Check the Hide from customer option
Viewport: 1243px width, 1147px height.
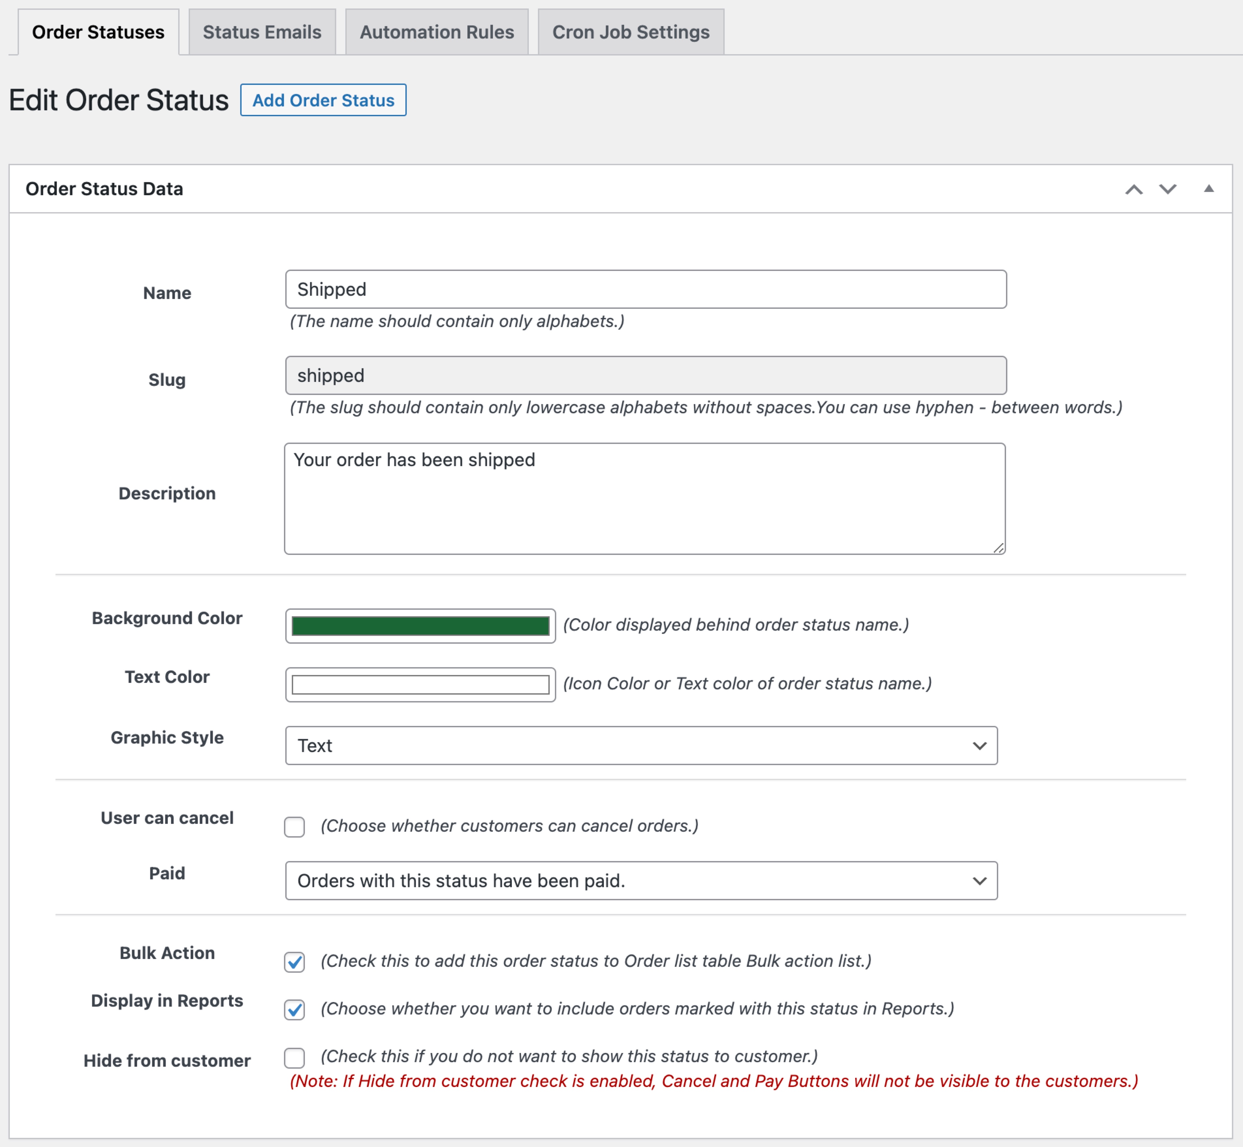294,1058
